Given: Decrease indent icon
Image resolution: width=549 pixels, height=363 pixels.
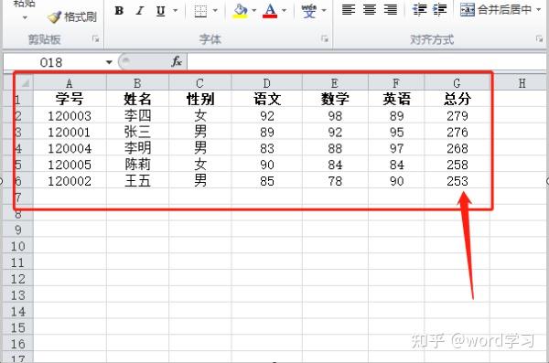Looking at the screenshot, I should [419, 10].
